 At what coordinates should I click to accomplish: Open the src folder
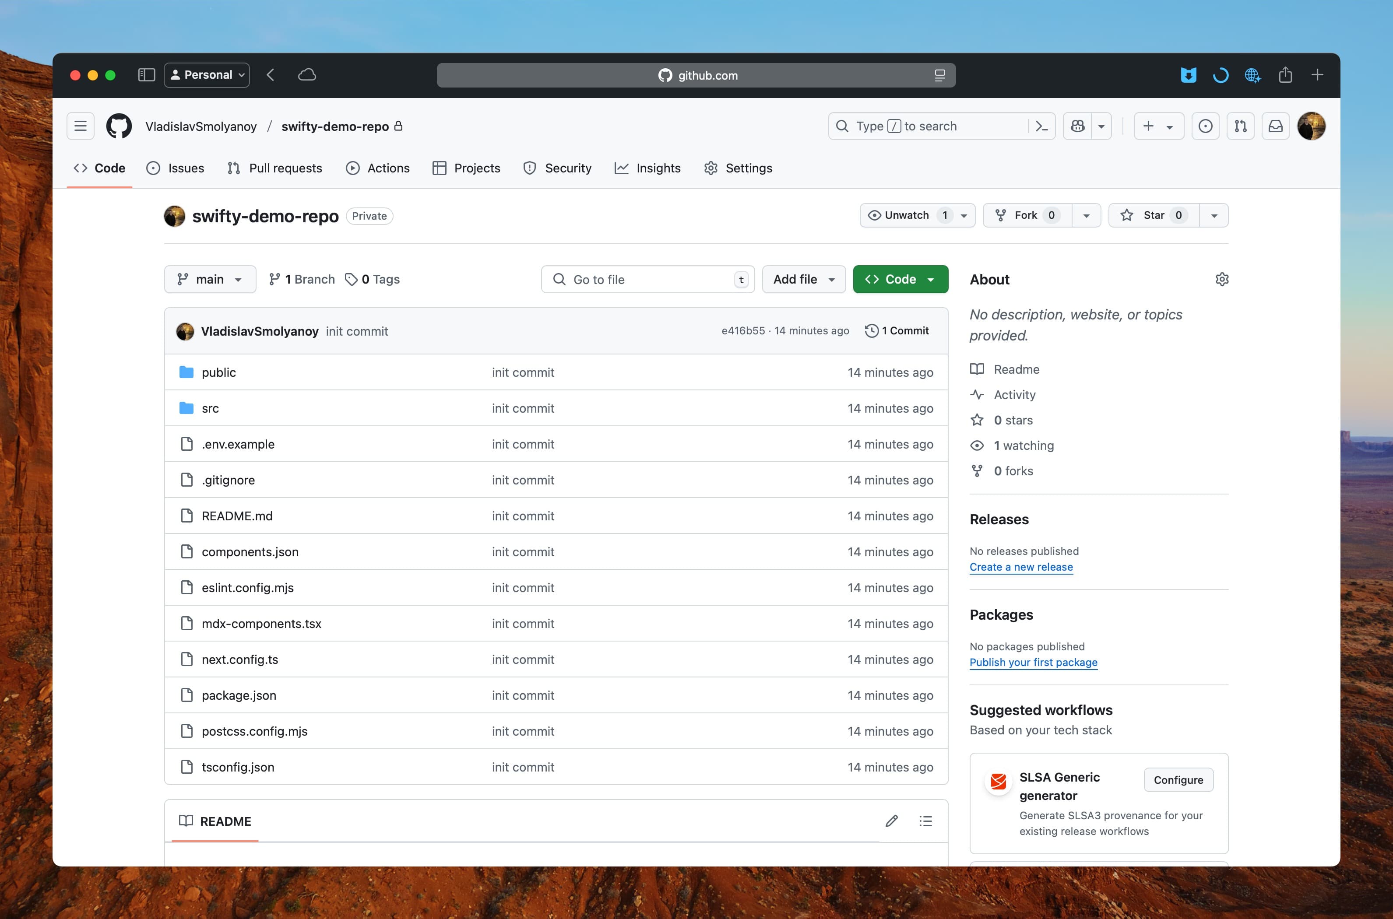(210, 408)
